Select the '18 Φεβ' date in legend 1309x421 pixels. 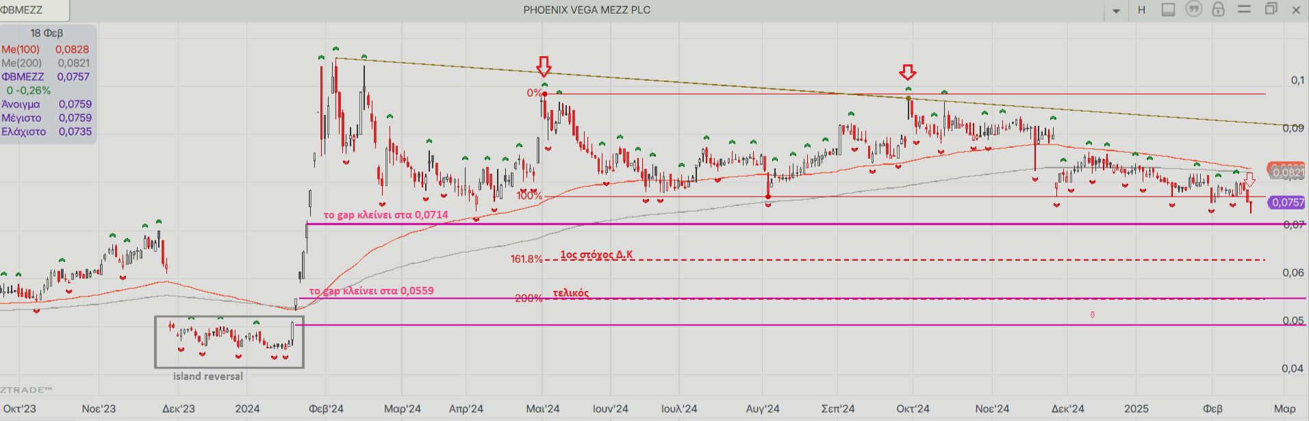47,33
